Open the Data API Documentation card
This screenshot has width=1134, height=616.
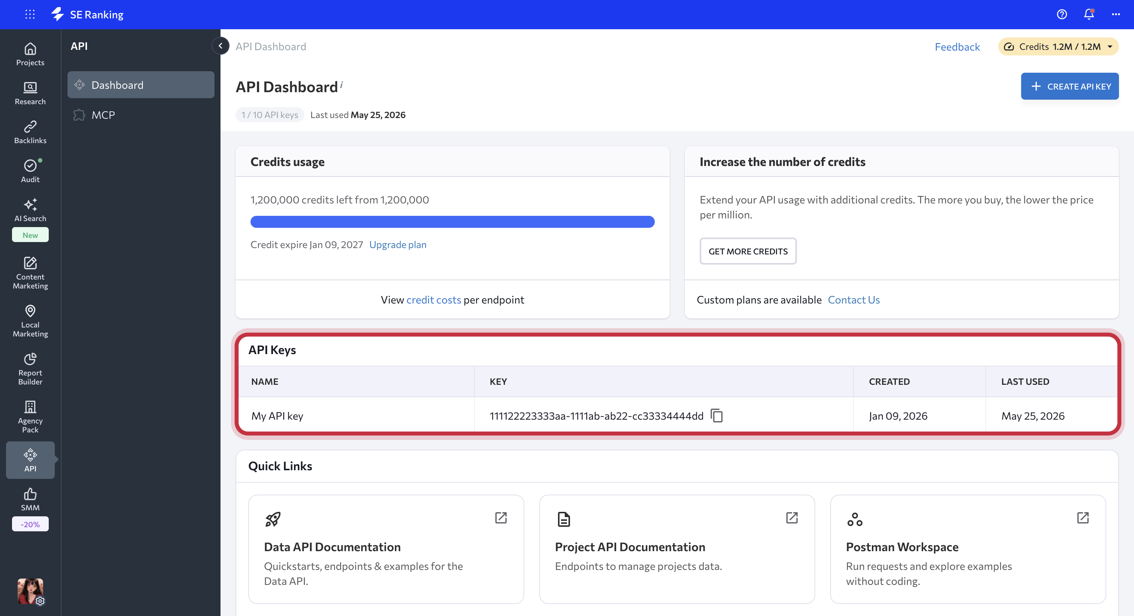[385, 549]
